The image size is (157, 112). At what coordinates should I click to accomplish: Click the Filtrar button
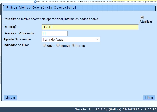click(x=149, y=97)
